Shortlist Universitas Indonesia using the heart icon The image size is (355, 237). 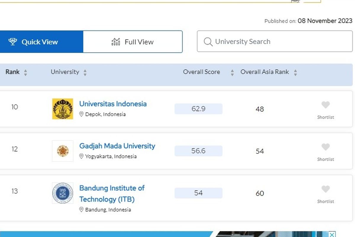click(325, 105)
